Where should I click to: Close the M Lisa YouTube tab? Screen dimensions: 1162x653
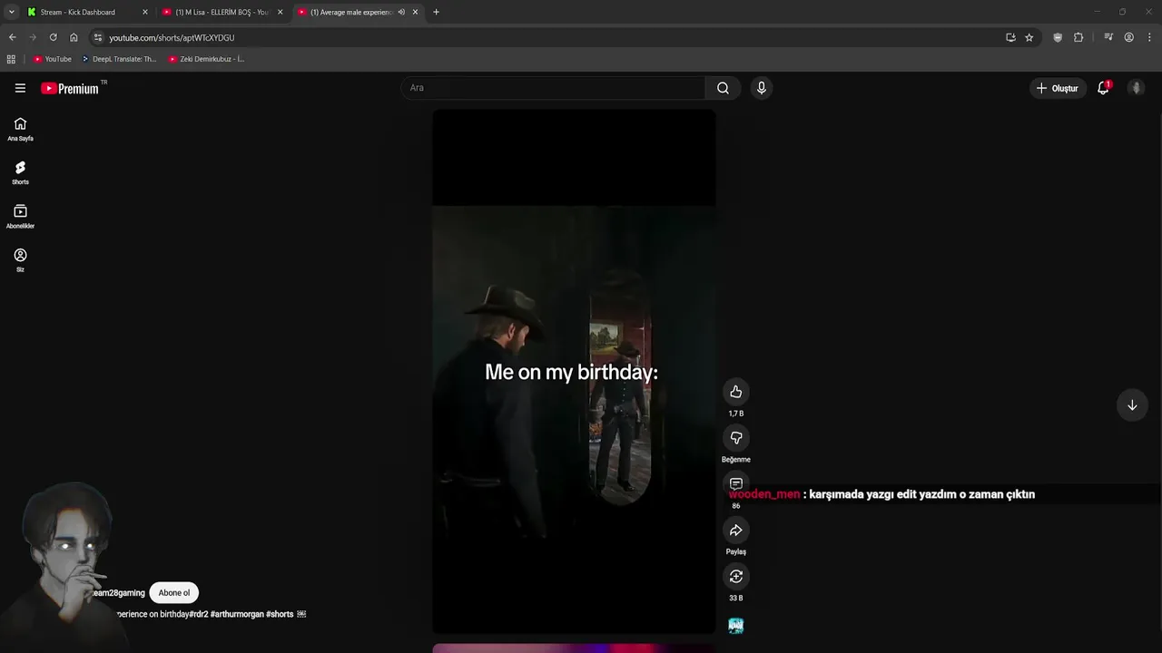280,12
